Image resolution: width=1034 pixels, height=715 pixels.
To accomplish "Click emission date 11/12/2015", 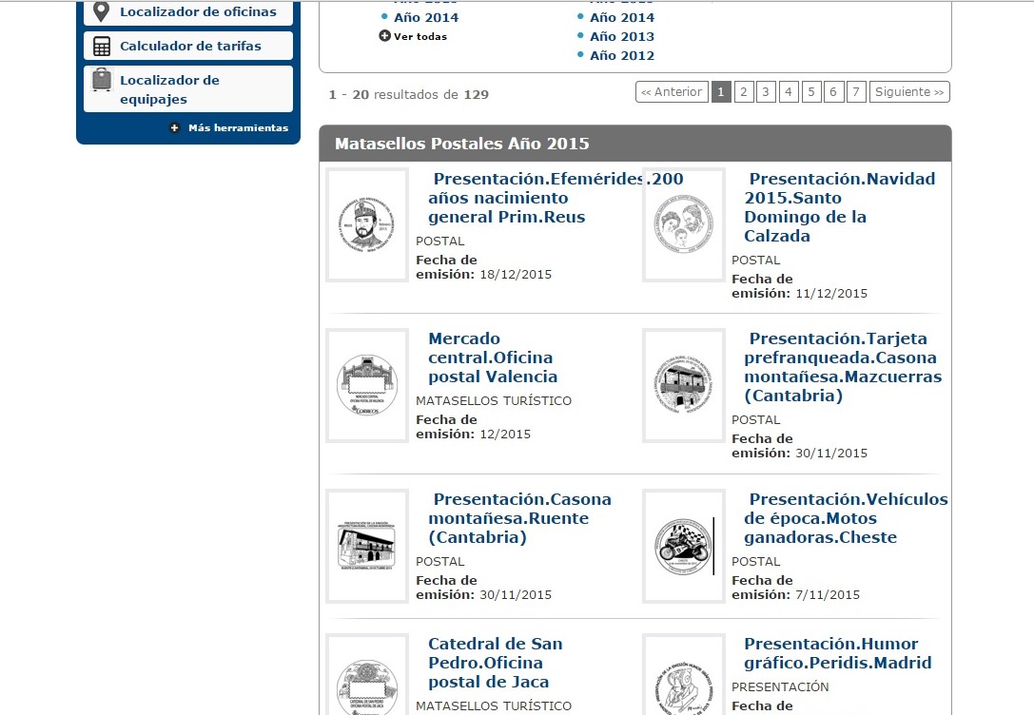I will [x=831, y=294].
